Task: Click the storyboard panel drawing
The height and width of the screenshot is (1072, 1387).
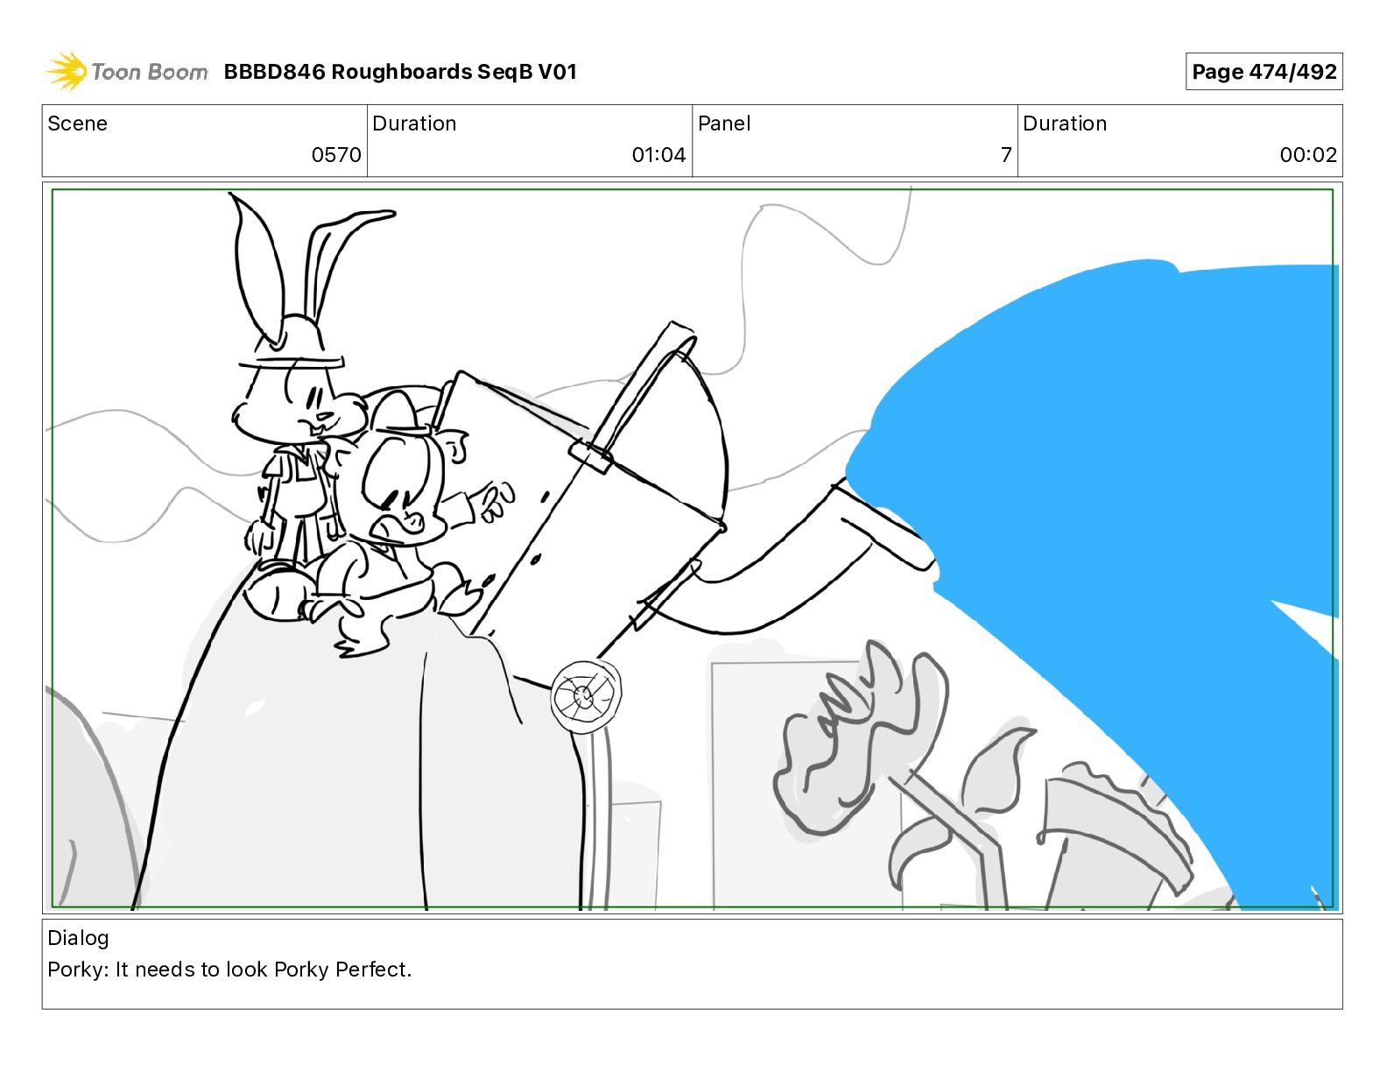Action: tap(692, 548)
